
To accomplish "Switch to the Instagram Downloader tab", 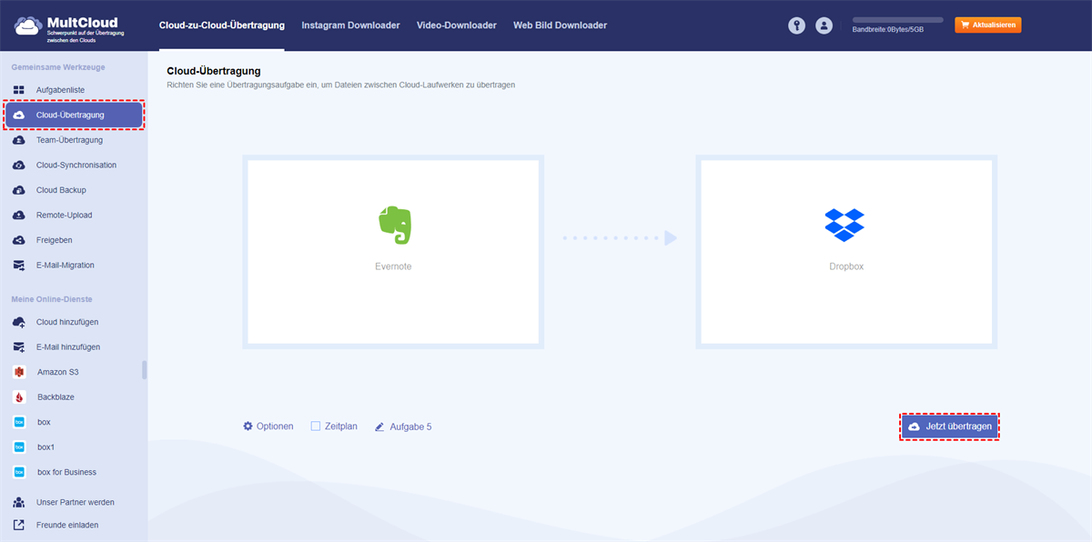I will (x=350, y=25).
